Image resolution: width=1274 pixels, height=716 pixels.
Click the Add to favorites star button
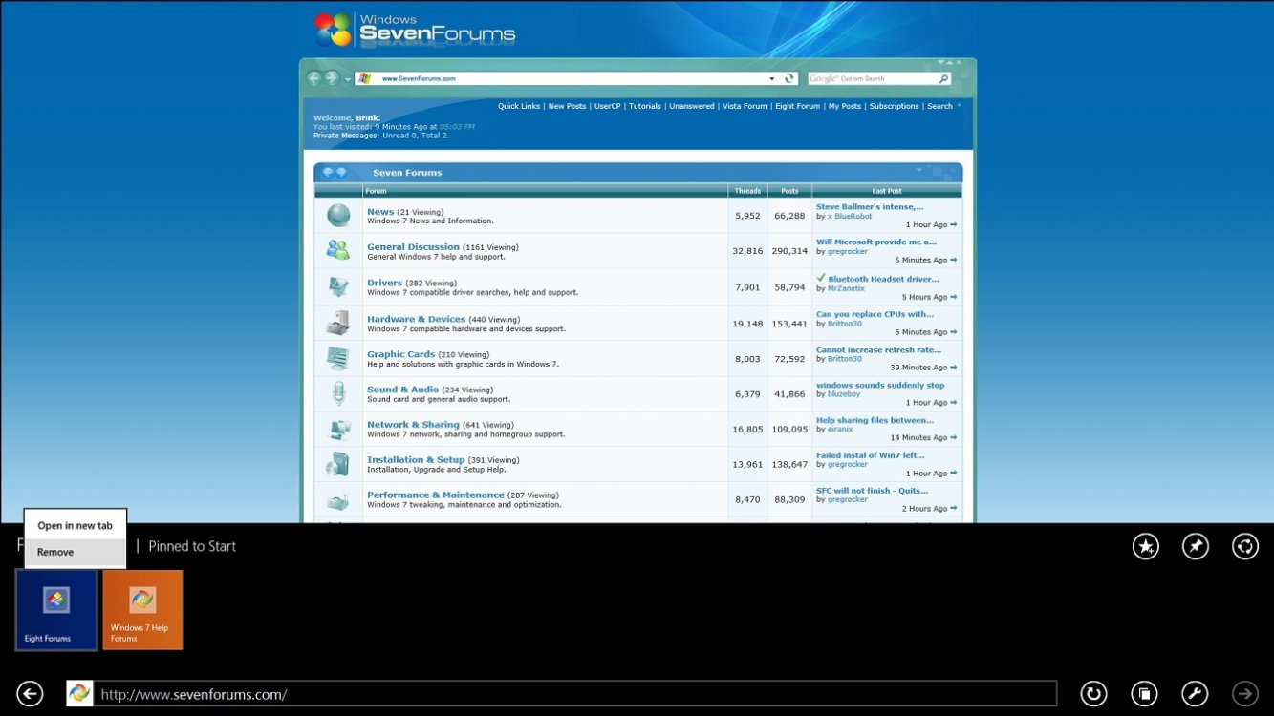[x=1145, y=546]
